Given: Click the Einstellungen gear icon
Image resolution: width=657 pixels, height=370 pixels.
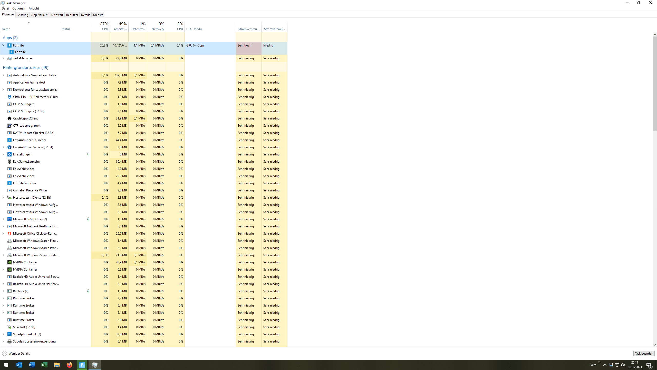Looking at the screenshot, I should 9,154.
